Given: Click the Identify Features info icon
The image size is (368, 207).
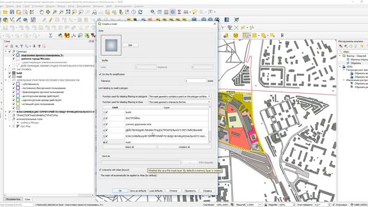Looking at the screenshot, I should pyautogui.click(x=153, y=12).
